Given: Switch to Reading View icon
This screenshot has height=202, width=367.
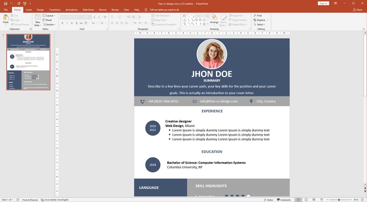Looking at the screenshot, I should pyautogui.click(x=314, y=200).
